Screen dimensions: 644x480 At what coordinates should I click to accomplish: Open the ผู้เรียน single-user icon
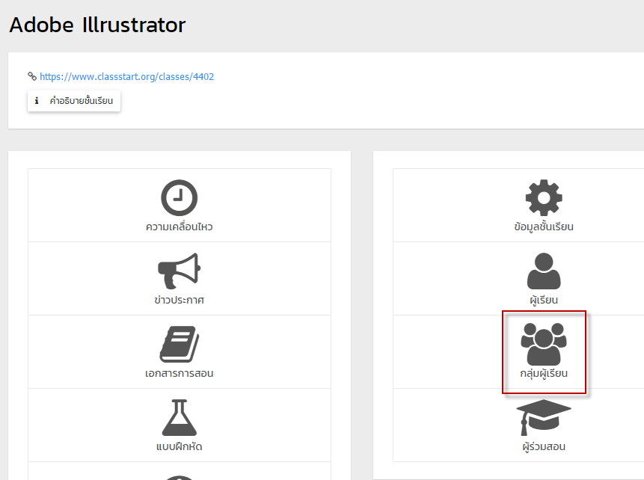pos(544,271)
